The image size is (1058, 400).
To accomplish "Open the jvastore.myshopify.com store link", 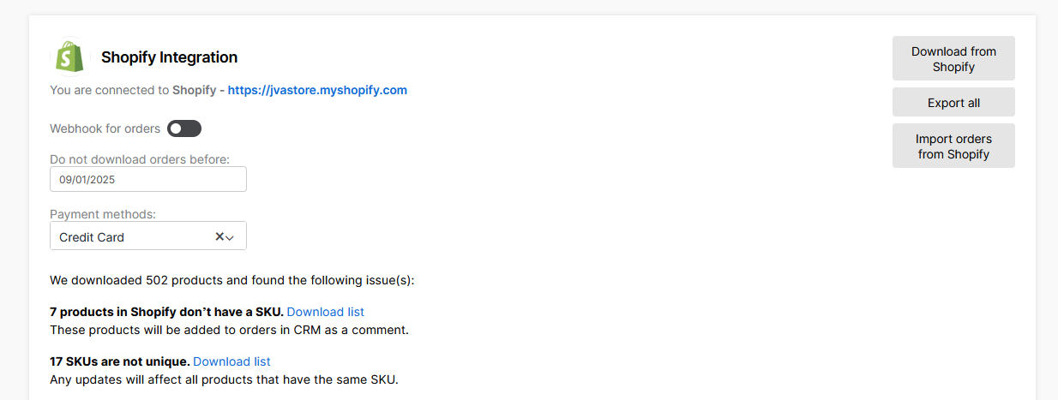I will click(x=317, y=90).
